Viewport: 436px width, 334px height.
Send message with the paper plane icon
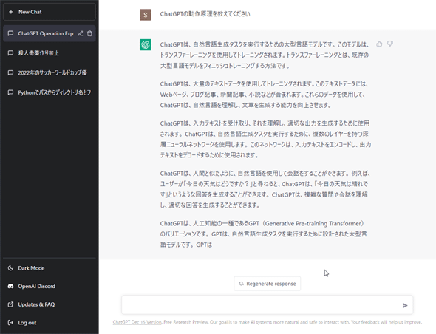405,305
